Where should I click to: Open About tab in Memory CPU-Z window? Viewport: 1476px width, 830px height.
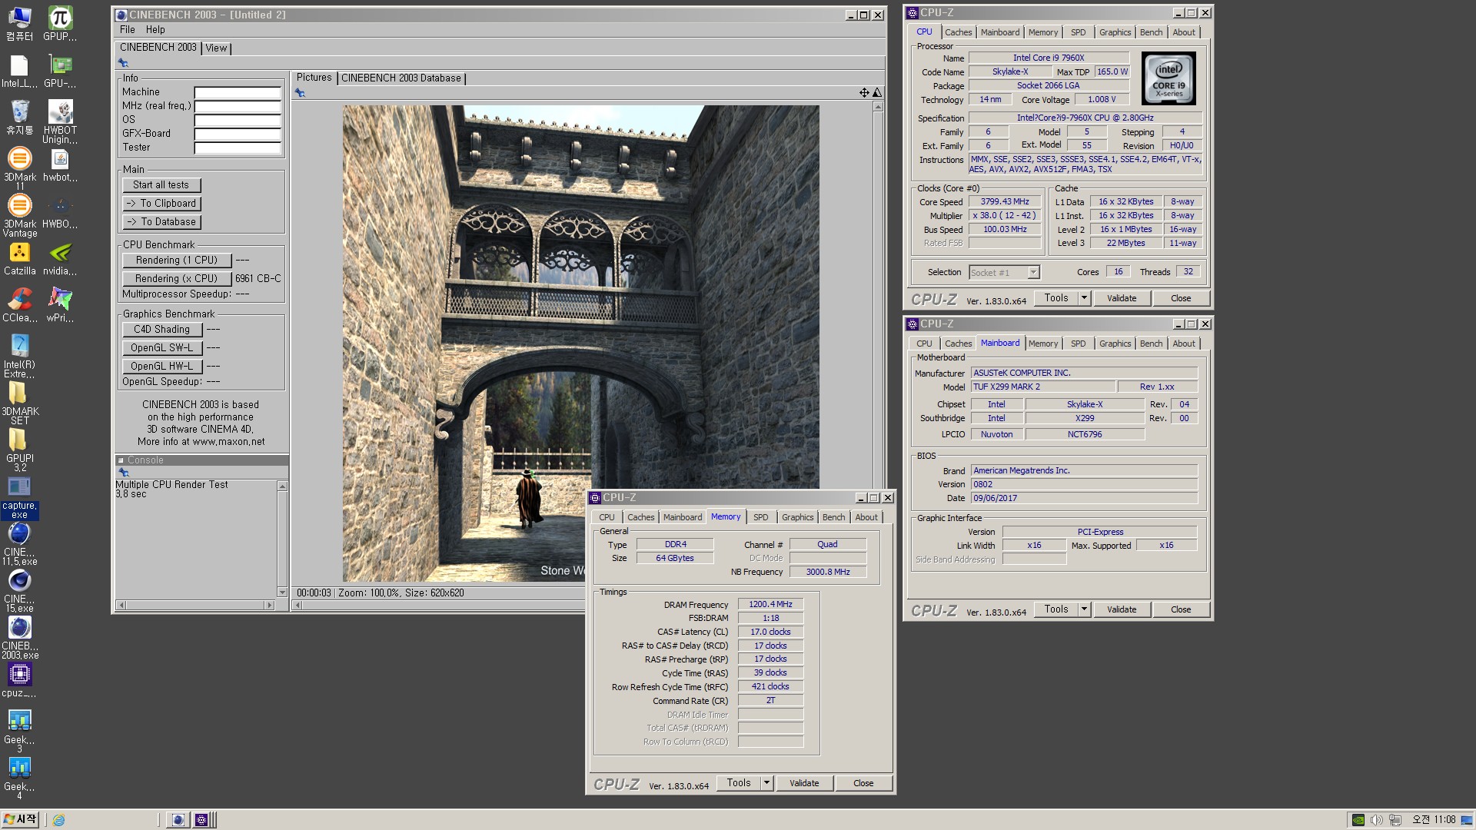click(866, 517)
